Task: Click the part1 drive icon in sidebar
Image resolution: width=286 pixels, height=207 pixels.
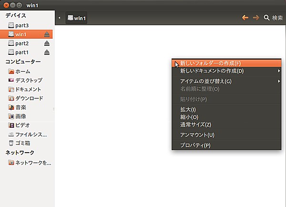Action: point(11,52)
